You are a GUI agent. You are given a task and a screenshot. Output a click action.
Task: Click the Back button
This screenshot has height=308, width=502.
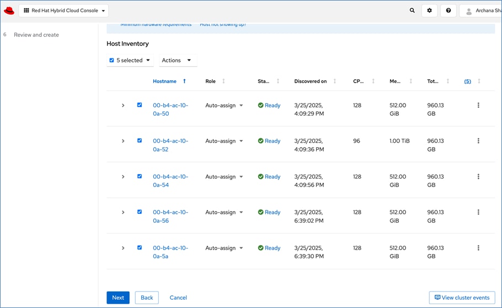pyautogui.click(x=147, y=298)
